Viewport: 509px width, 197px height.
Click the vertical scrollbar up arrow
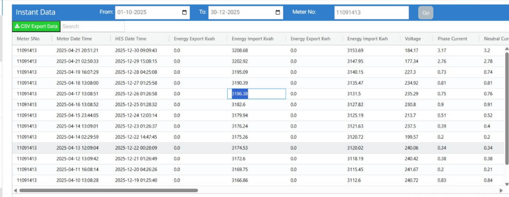[507, 49]
